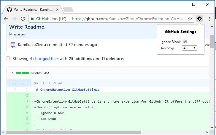Image resolution: width=216 pixels, height=135 pixels.
Task: Bookmark page with the star icon
Action: pos(190,19)
